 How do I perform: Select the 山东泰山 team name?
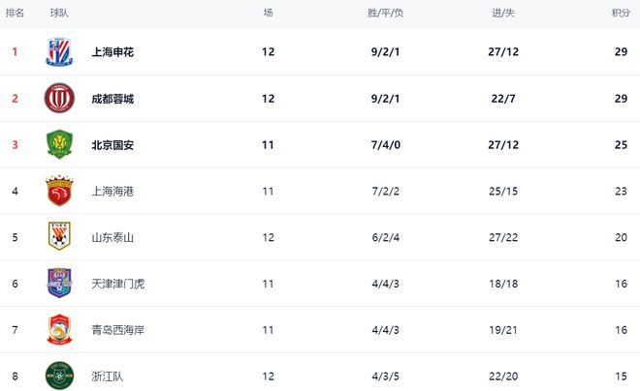pyautogui.click(x=112, y=237)
